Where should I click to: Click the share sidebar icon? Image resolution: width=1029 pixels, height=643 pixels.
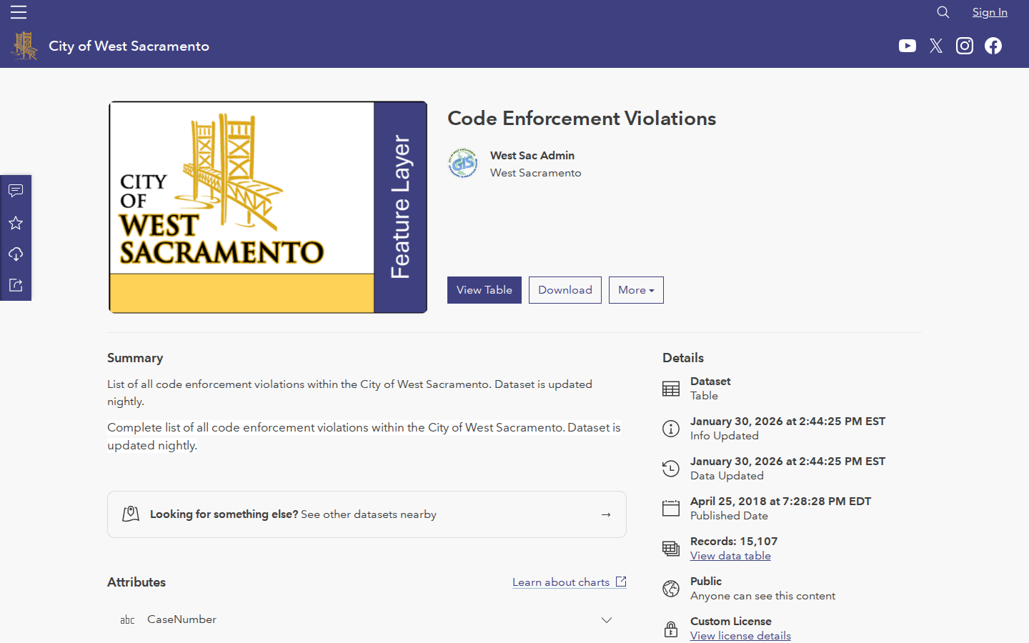pos(16,285)
